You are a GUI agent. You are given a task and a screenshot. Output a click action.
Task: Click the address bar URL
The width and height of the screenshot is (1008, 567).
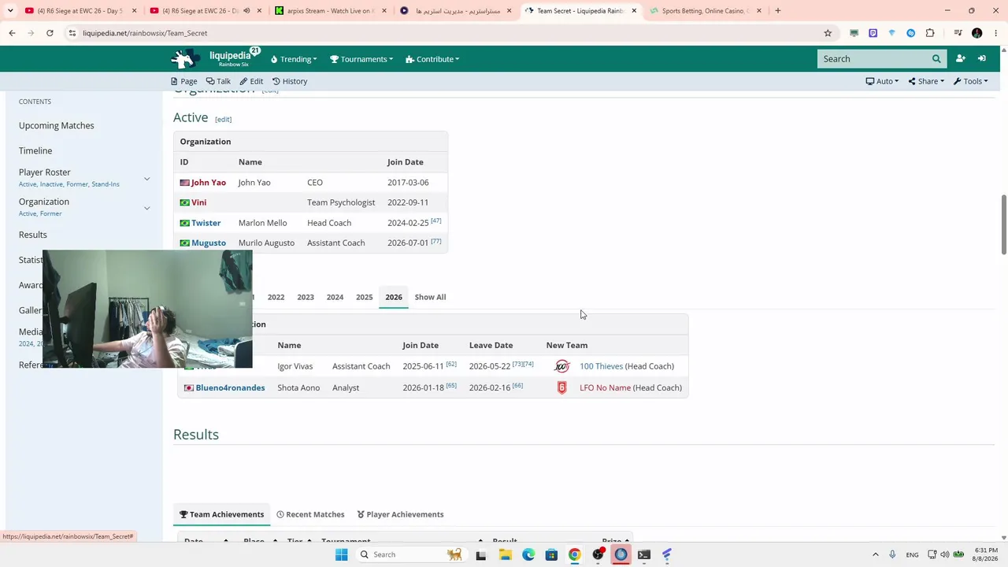pyautogui.click(x=145, y=33)
